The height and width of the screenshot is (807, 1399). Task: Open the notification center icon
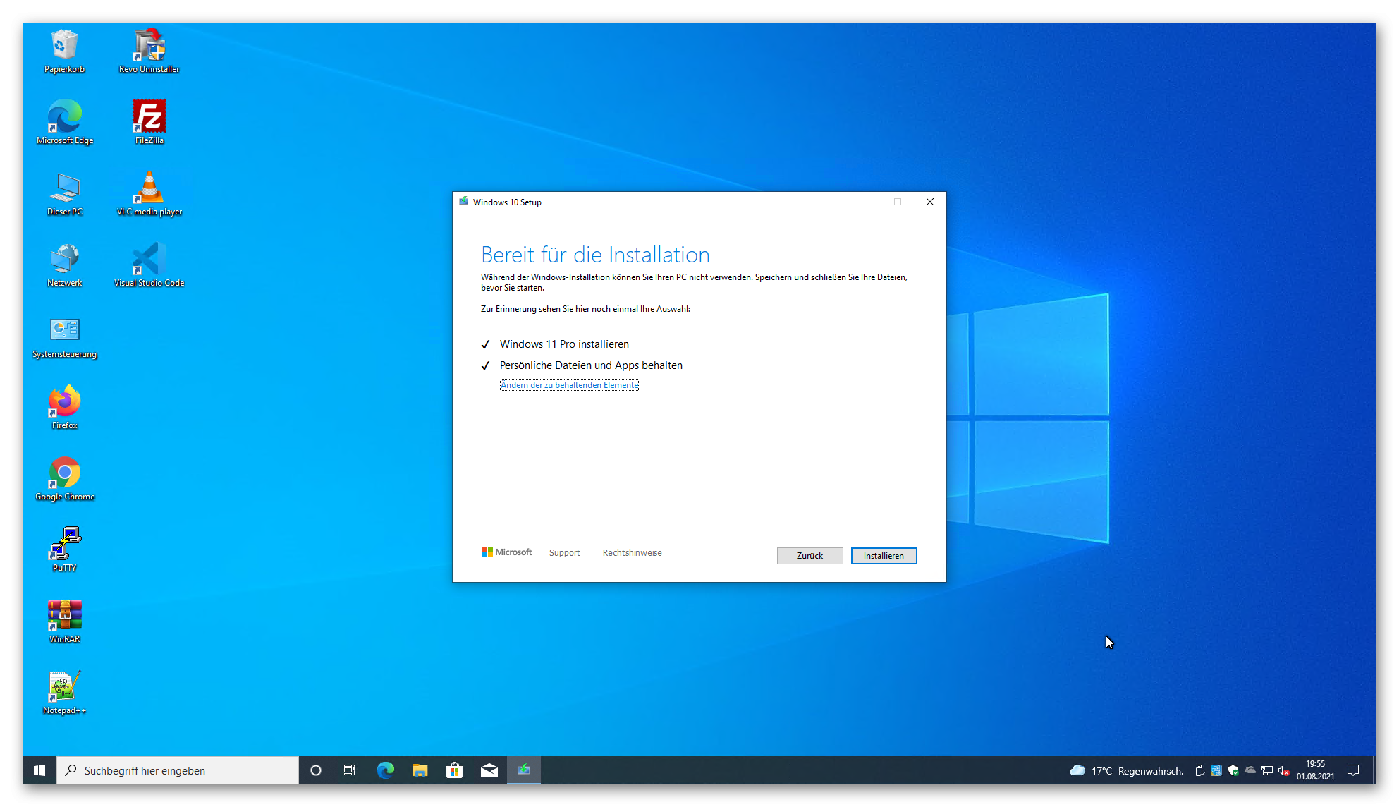click(x=1353, y=770)
